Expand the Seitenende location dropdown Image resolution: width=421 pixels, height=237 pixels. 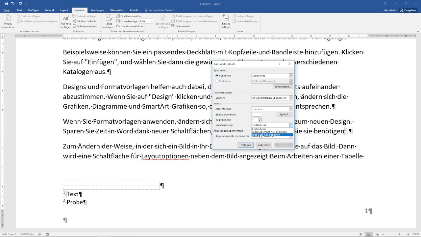click(291, 76)
